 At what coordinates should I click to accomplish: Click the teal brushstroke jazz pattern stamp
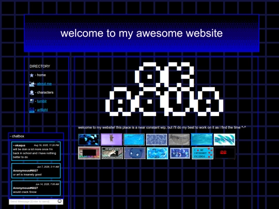tap(224, 139)
